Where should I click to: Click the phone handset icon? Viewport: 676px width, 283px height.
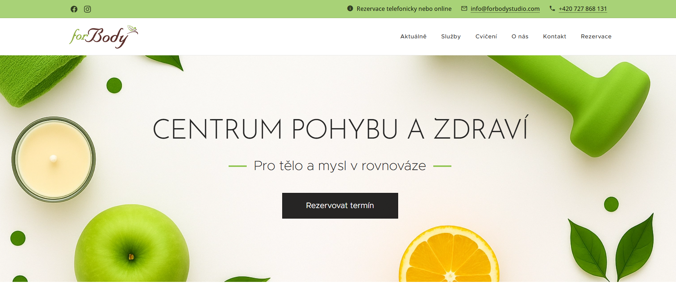click(x=552, y=8)
